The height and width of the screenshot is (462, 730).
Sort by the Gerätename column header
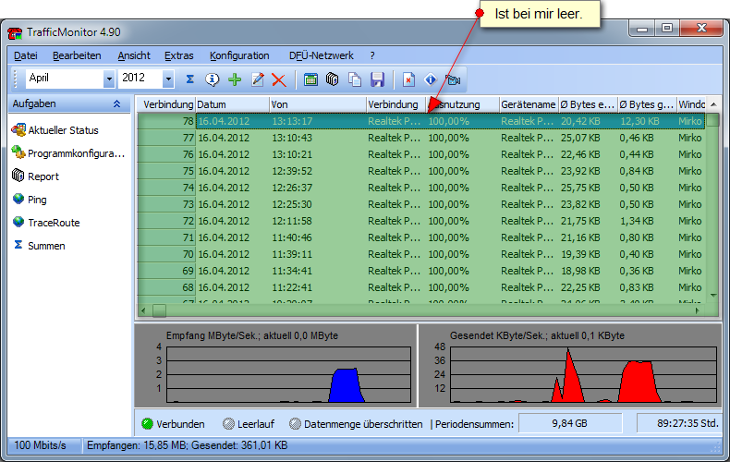[x=529, y=104]
